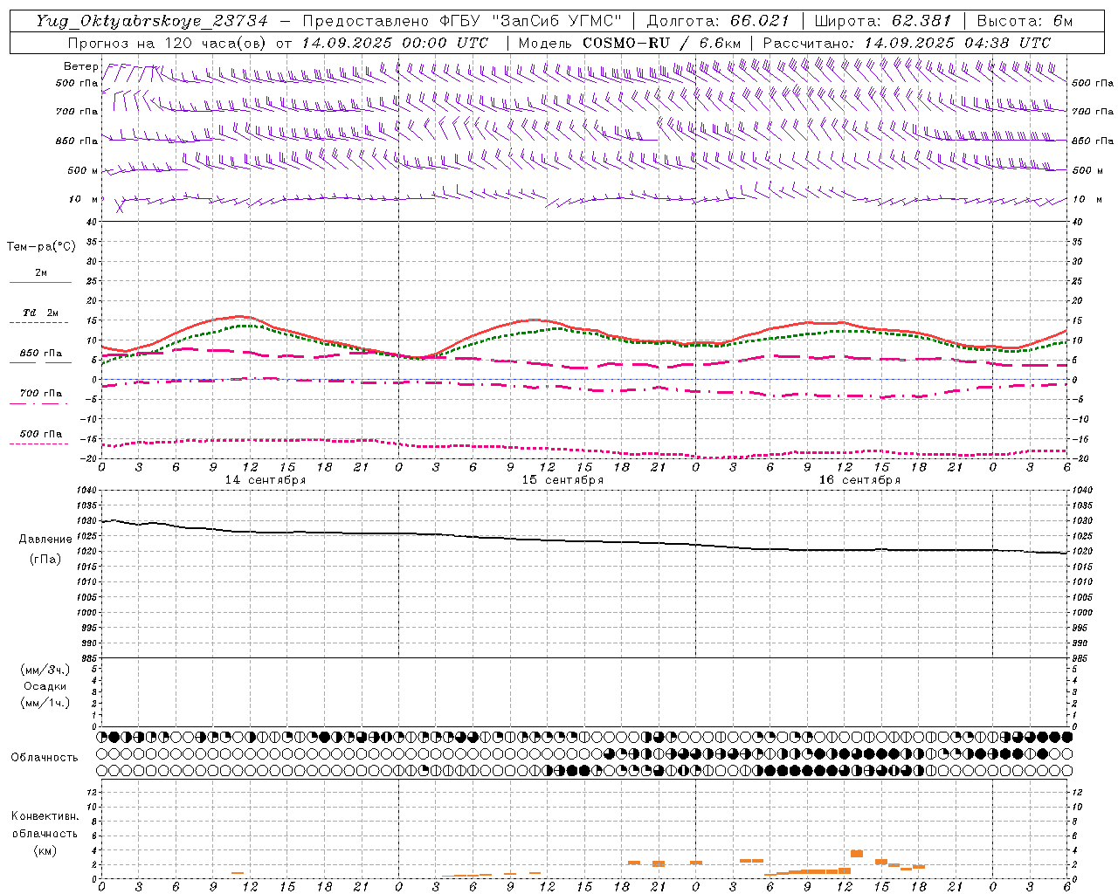Click the Модель COSMO-RU / 6.6км label
The image size is (1118, 894).
(x=630, y=43)
